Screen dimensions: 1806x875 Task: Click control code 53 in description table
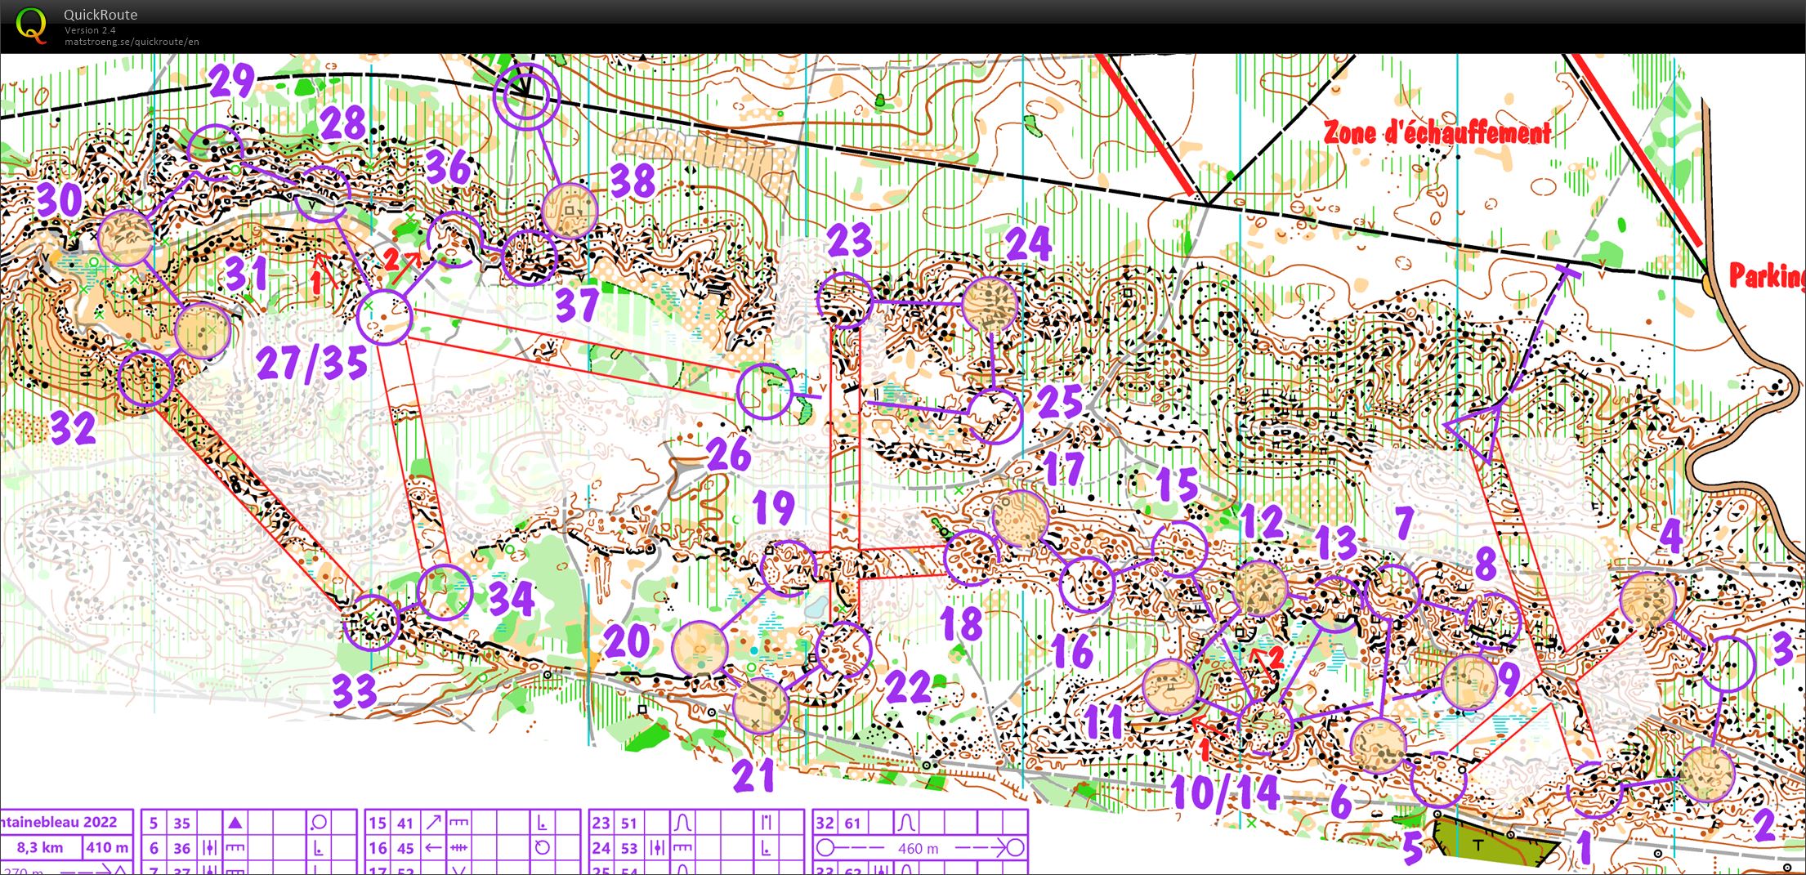click(x=629, y=849)
